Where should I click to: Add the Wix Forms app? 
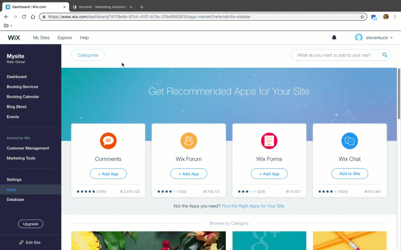(269, 174)
